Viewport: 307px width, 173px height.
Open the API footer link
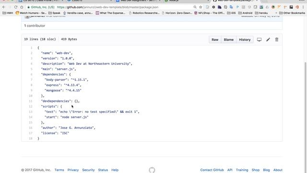tap(230, 170)
